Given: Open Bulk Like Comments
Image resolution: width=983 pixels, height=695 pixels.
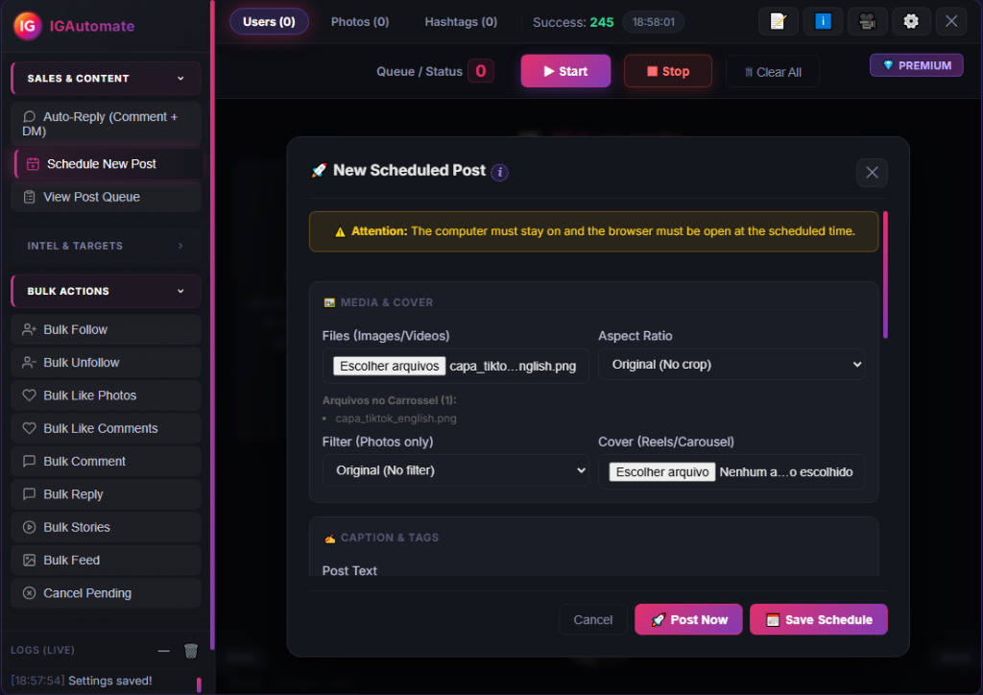Looking at the screenshot, I should 106,429.
